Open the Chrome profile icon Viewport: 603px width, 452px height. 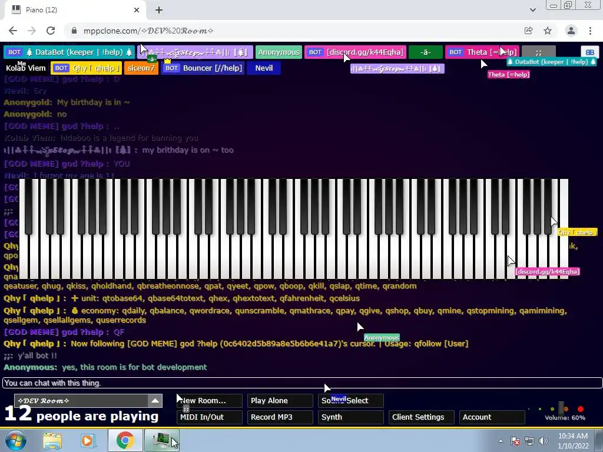coord(571,31)
